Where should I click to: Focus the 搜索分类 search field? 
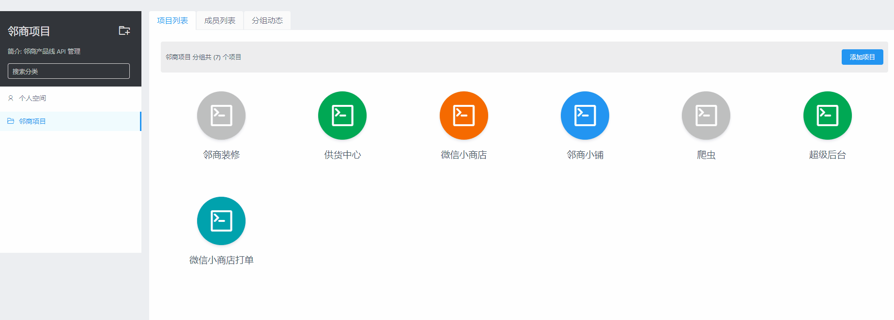tap(69, 71)
